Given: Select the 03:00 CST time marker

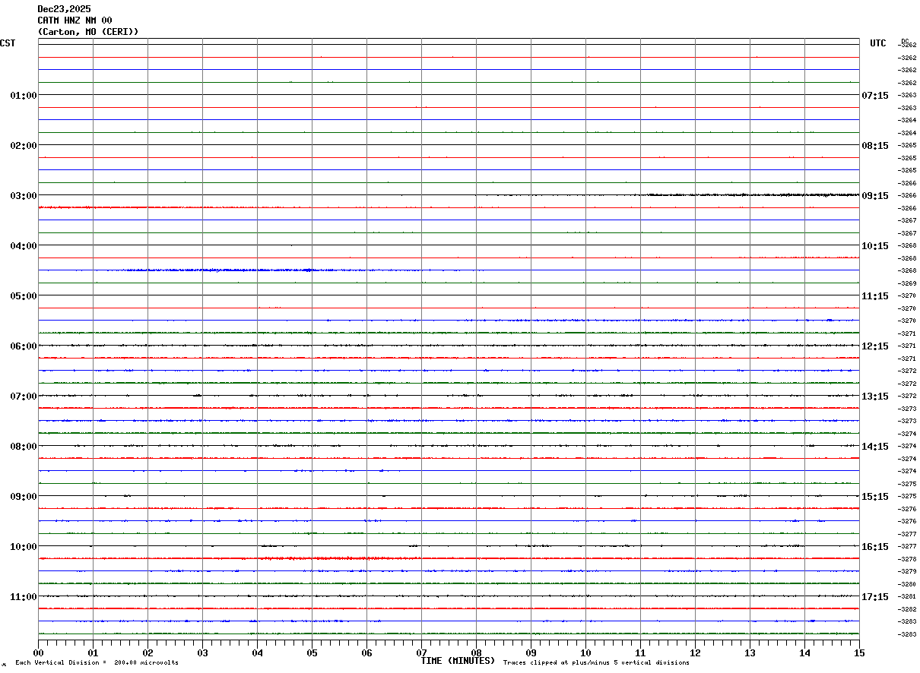Looking at the screenshot, I should (x=24, y=196).
